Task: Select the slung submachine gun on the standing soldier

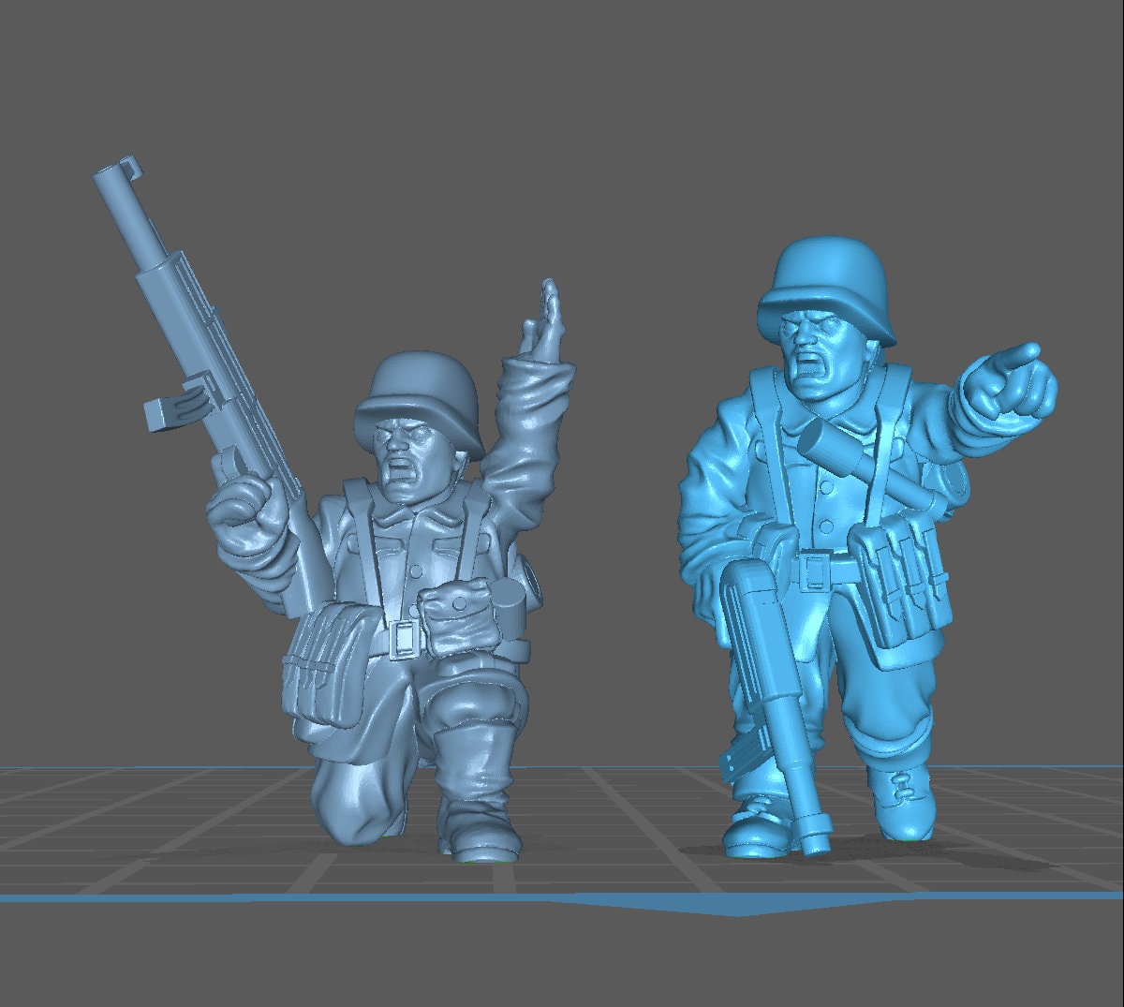Action: [768, 656]
